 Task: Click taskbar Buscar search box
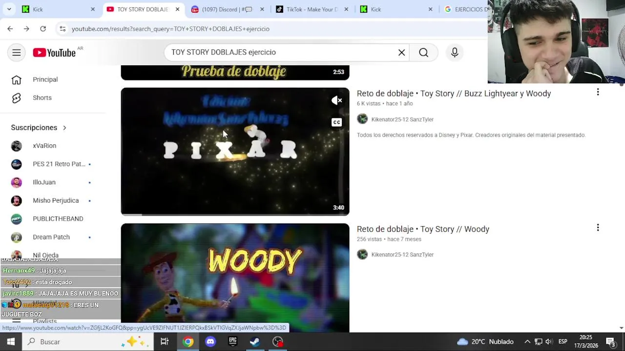(88, 342)
